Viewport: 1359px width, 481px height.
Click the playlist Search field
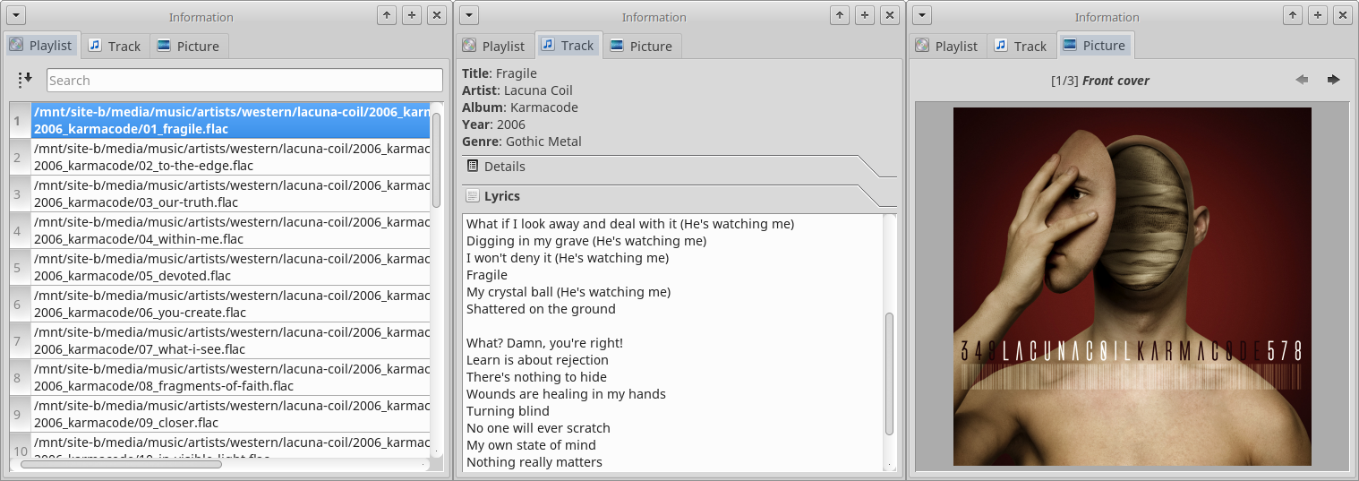point(244,81)
